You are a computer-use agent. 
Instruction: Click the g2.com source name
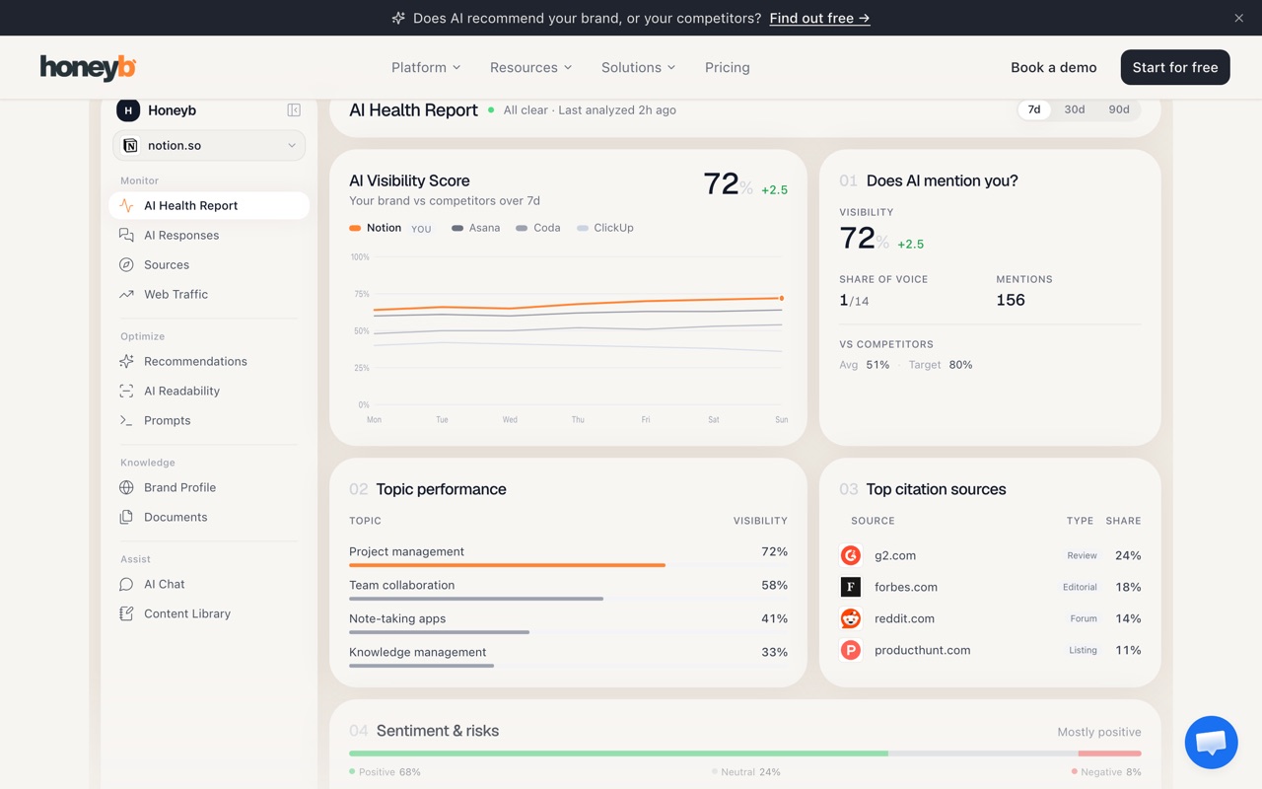tap(895, 555)
